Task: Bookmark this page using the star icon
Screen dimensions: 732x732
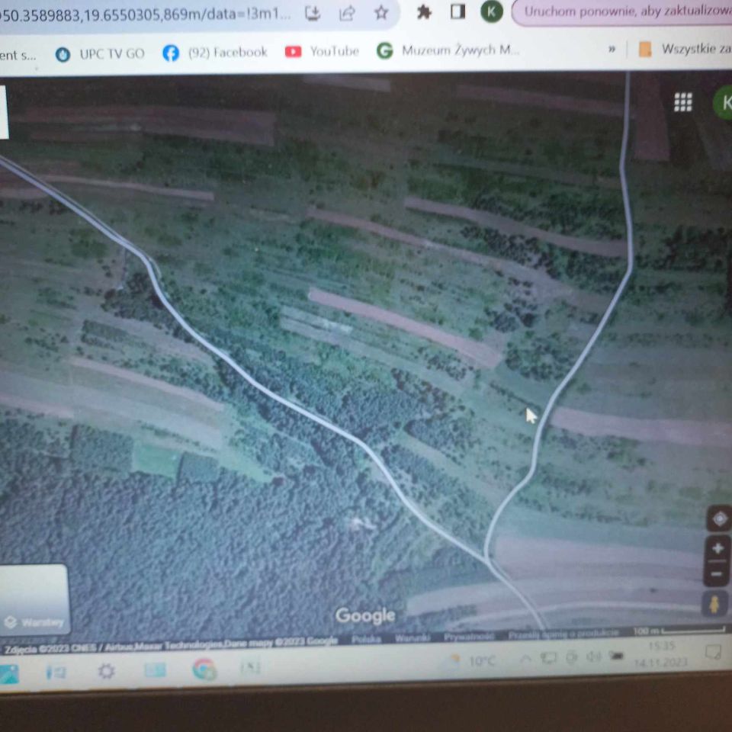Action: coord(380,12)
